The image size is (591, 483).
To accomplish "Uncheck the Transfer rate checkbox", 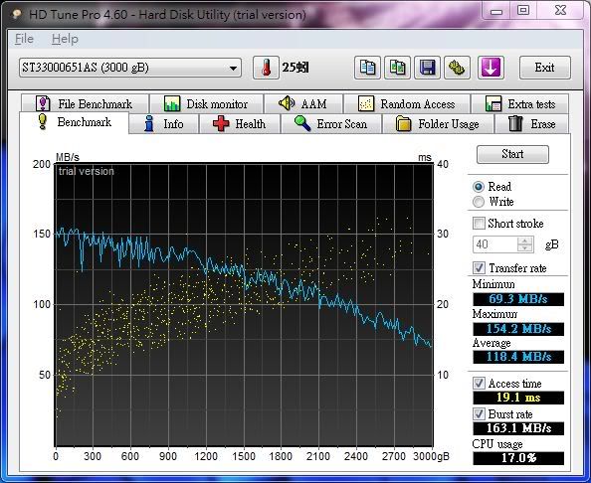I will 479,268.
